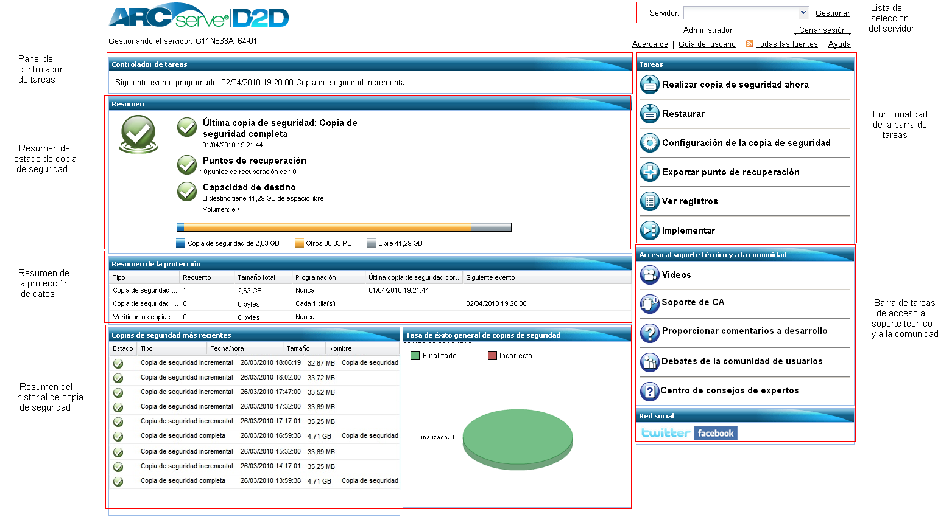Screen dimensions: 952x520
Task: Select the Restaurar task label
Action: click(683, 114)
